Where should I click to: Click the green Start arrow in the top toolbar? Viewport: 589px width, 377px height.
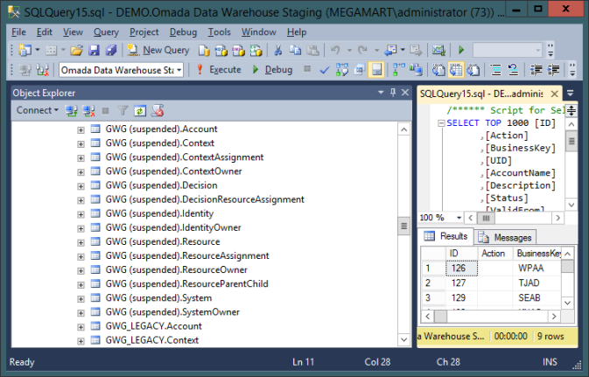[461, 50]
